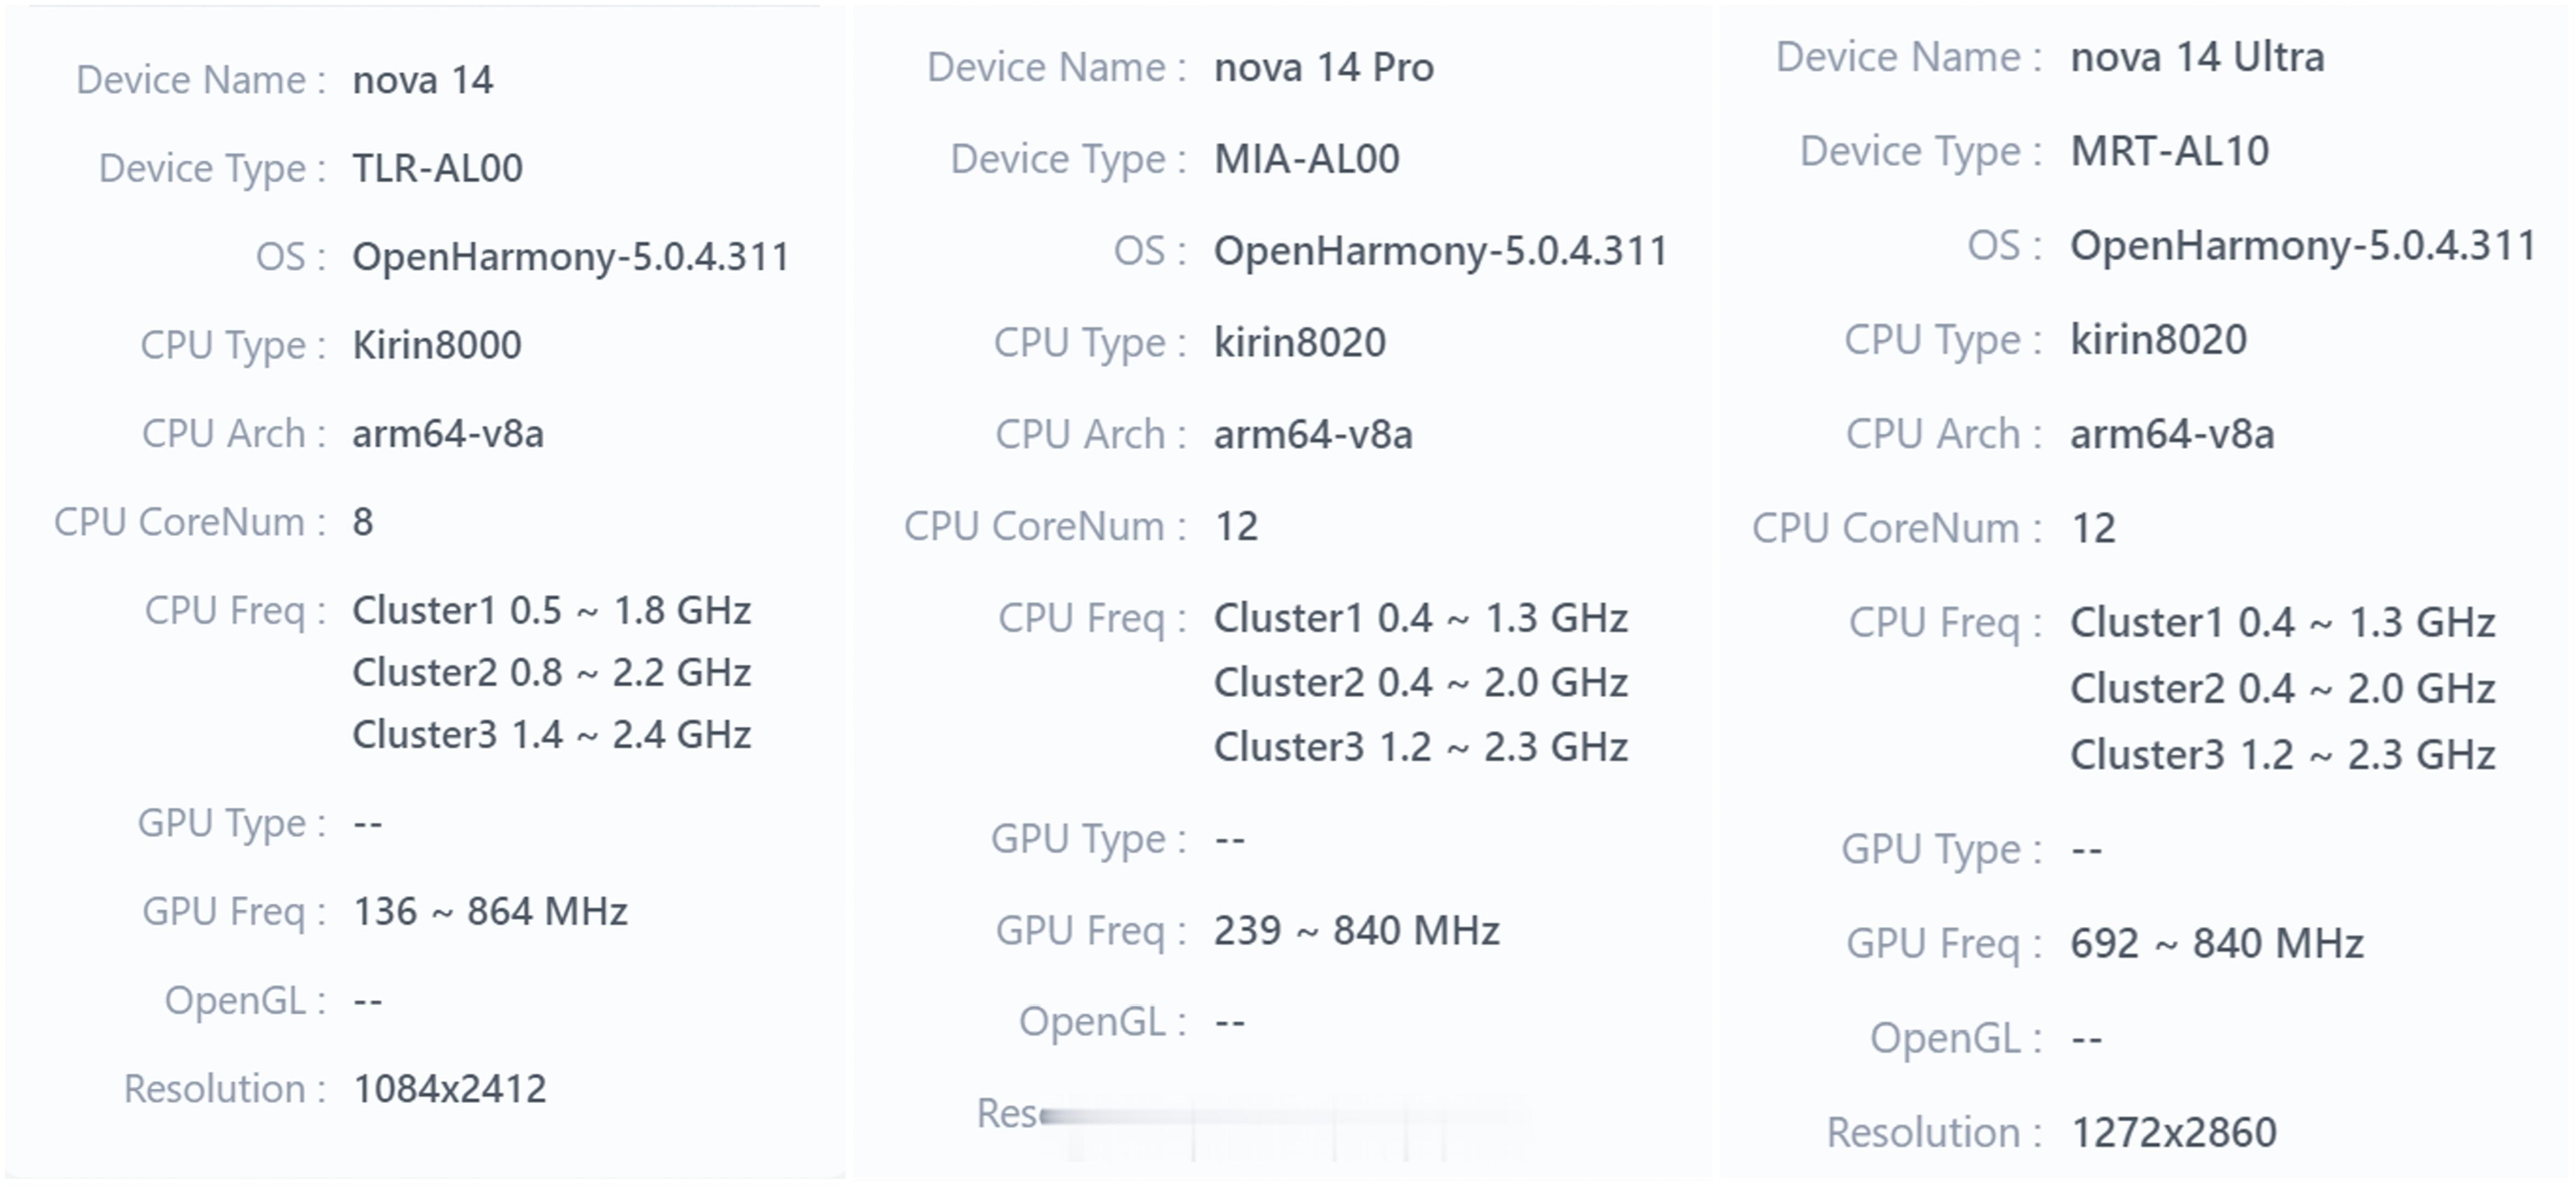Select the 692 ~ 840 MHz GPU frequency
This screenshot has height=1186, width=2576.
coord(2216,944)
